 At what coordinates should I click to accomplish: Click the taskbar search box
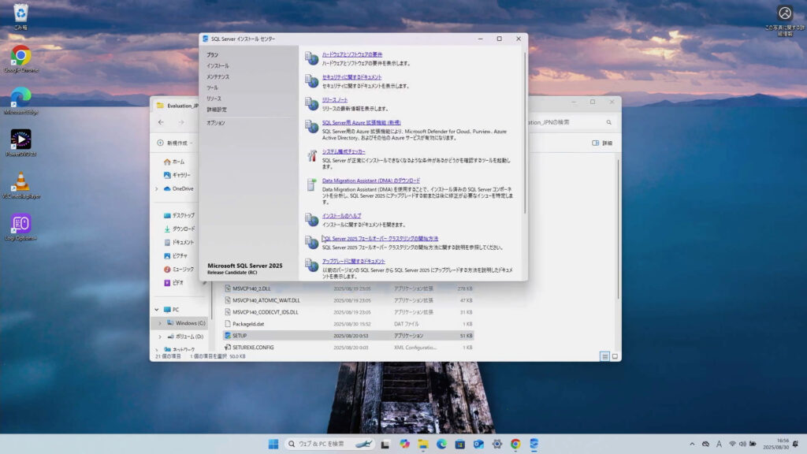[329, 444]
